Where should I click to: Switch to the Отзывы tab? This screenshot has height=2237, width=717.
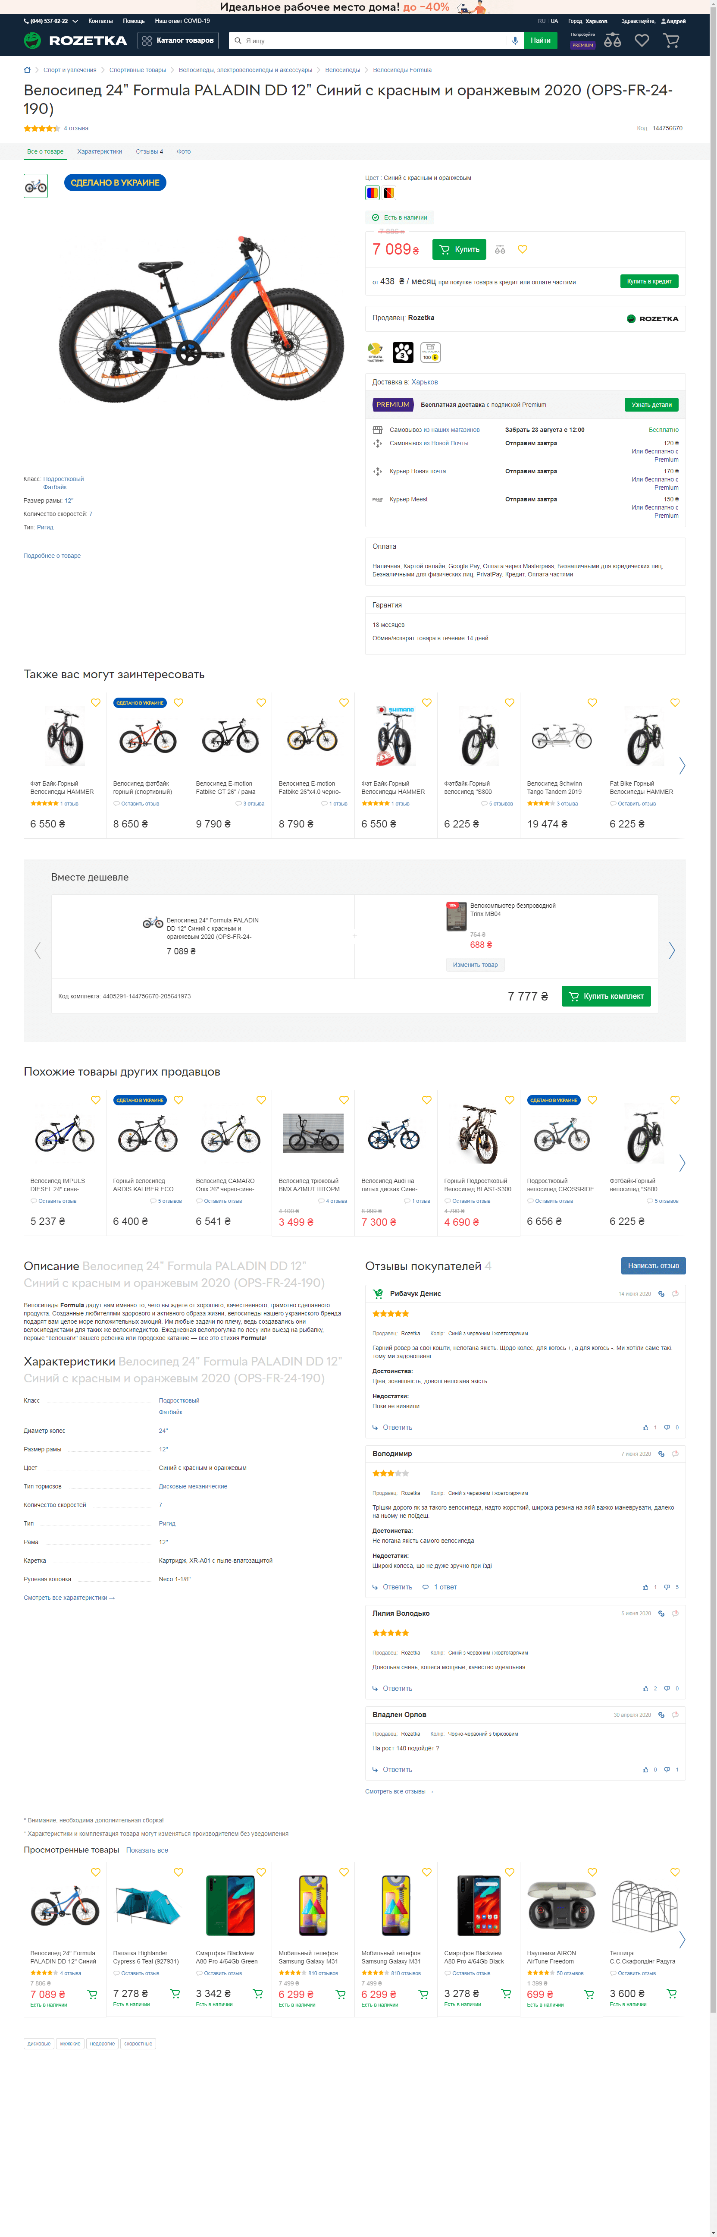(x=148, y=152)
